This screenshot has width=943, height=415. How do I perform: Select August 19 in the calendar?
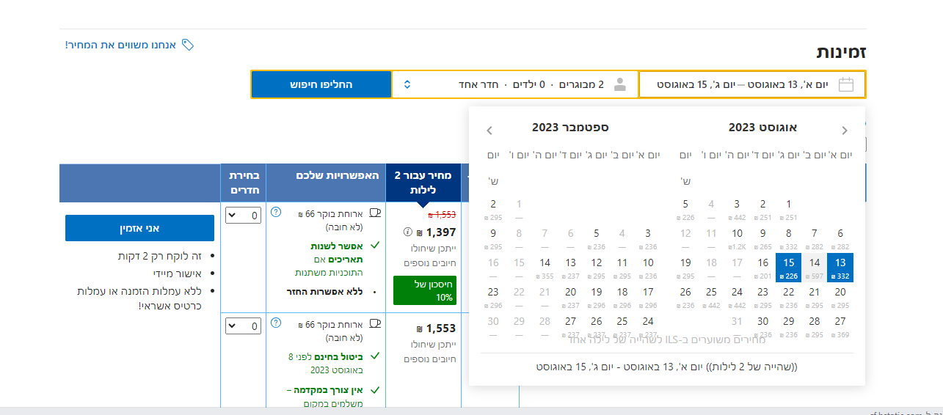pyautogui.click(x=685, y=267)
